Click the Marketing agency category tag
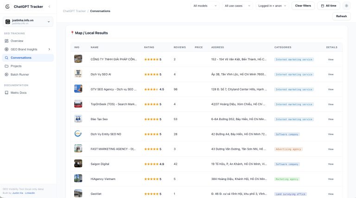Screen dimensions: 356x198 (287, 179)
